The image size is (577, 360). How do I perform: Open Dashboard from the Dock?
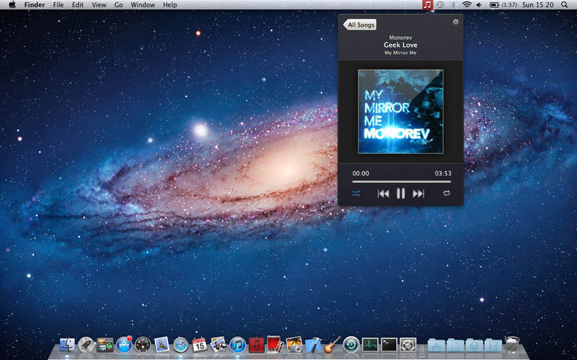[143, 345]
